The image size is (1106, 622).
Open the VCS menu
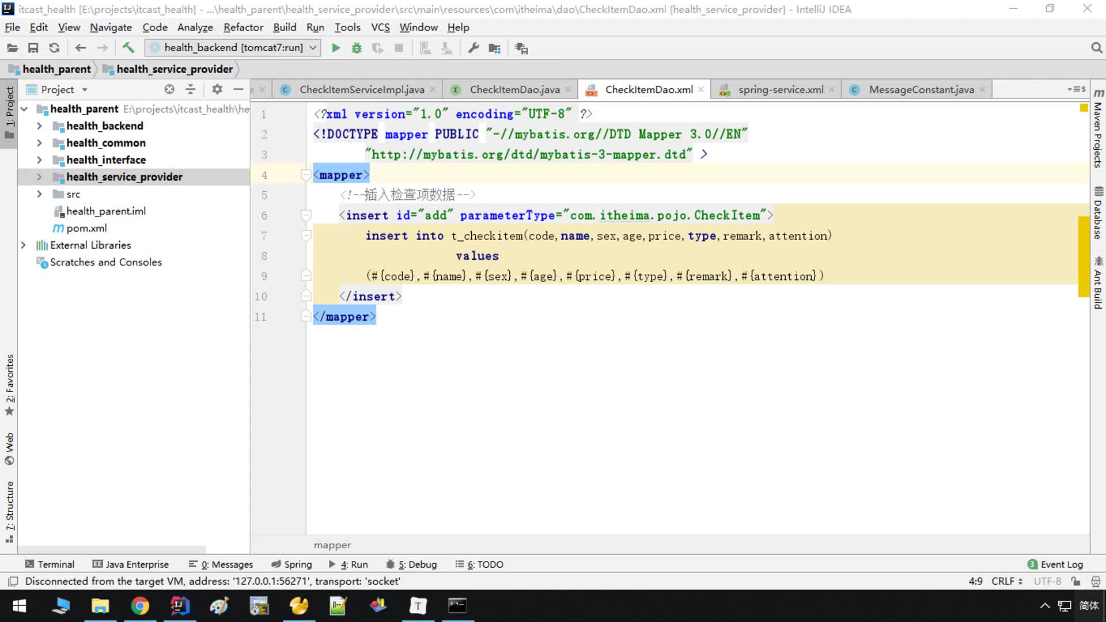click(x=380, y=27)
